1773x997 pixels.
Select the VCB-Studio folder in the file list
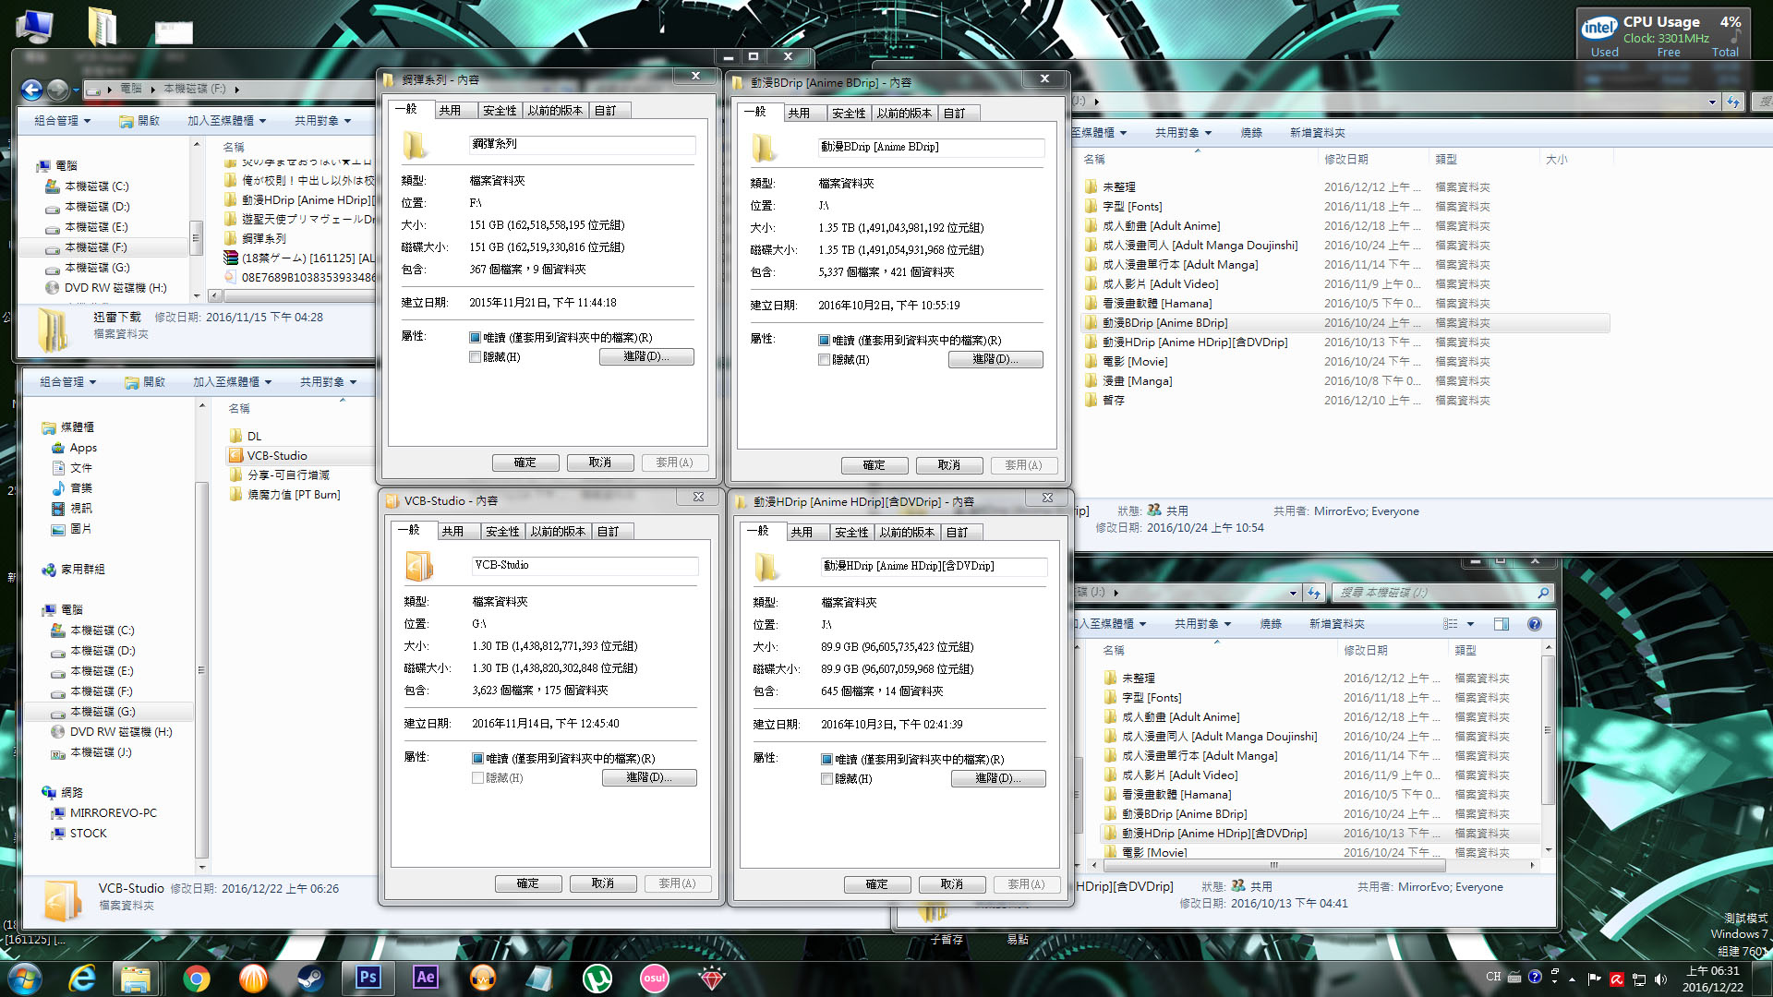(277, 456)
